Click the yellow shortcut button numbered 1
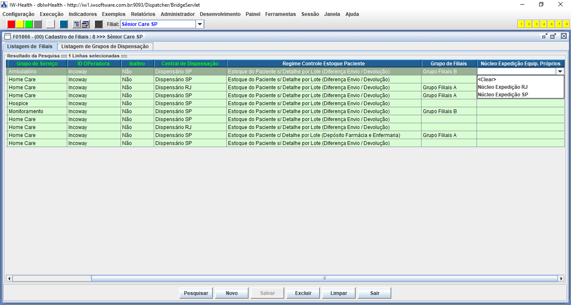 521,24
